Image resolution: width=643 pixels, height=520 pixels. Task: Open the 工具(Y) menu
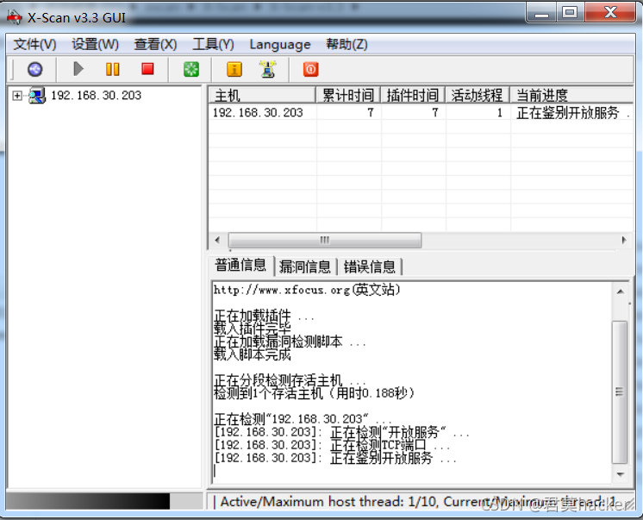coord(213,44)
